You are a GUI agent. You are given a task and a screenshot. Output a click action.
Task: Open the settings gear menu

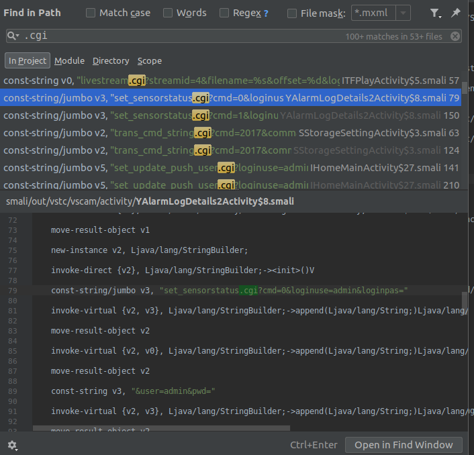(12, 445)
